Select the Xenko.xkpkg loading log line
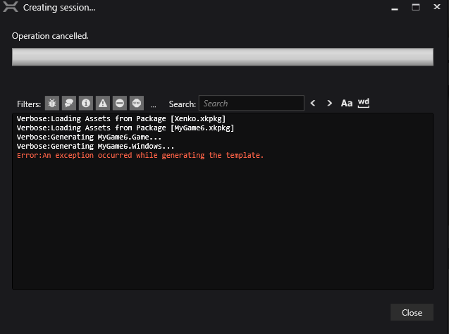 (121, 119)
